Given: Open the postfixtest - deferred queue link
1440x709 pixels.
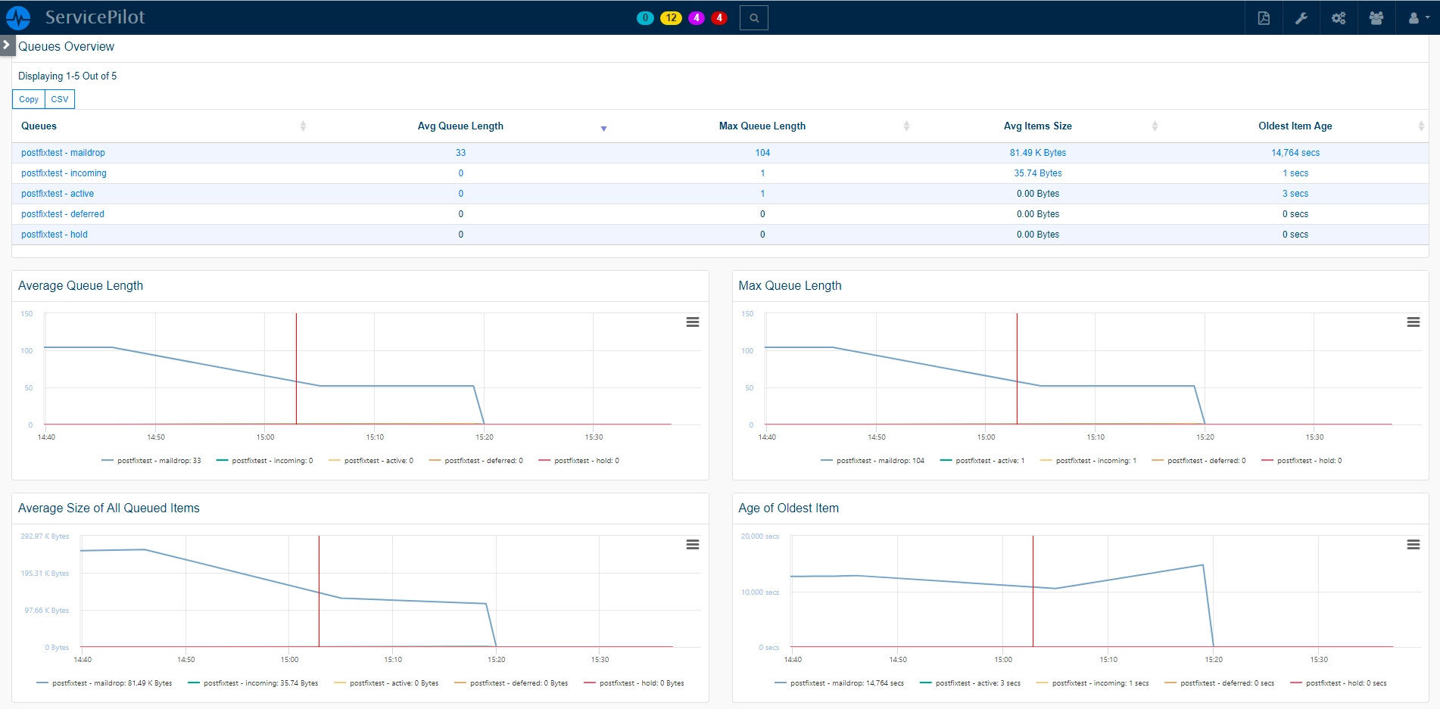Looking at the screenshot, I should click(63, 214).
